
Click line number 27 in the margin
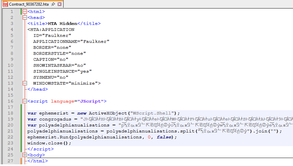(x=10, y=161)
